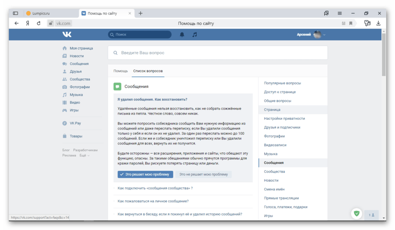Click the Yandex Я home button
The width and height of the screenshot is (395, 230).
(x=28, y=23)
